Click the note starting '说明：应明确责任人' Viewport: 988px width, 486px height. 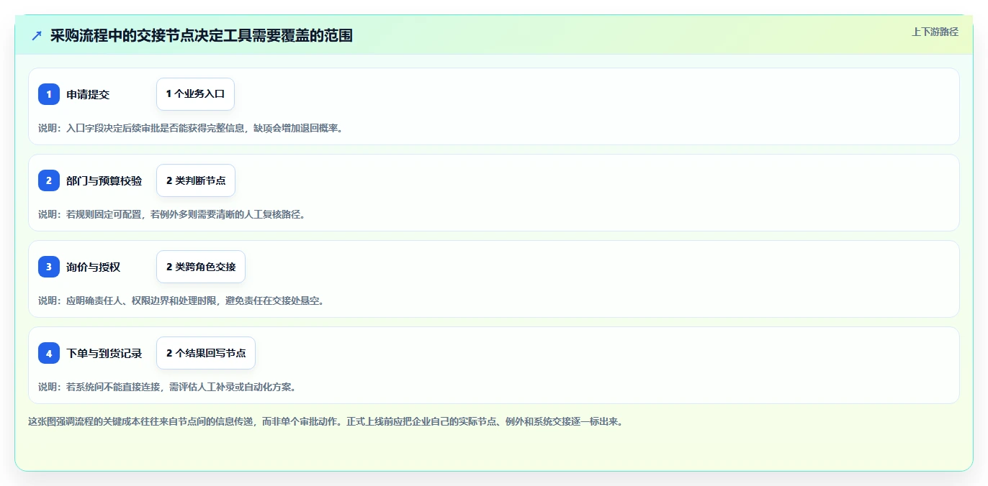181,301
